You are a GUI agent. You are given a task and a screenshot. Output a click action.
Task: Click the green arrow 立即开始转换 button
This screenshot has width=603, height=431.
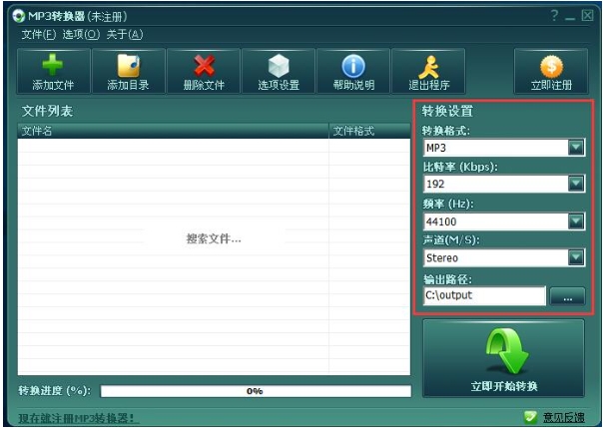point(503,358)
